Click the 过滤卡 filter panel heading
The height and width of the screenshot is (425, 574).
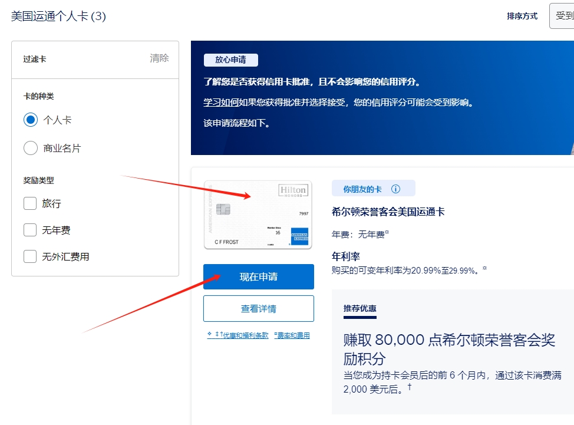35,60
